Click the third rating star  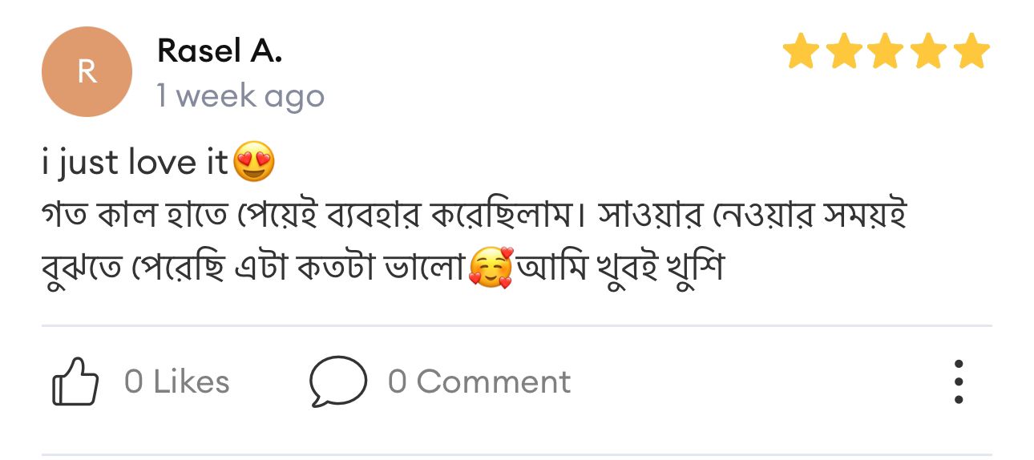coord(886,53)
